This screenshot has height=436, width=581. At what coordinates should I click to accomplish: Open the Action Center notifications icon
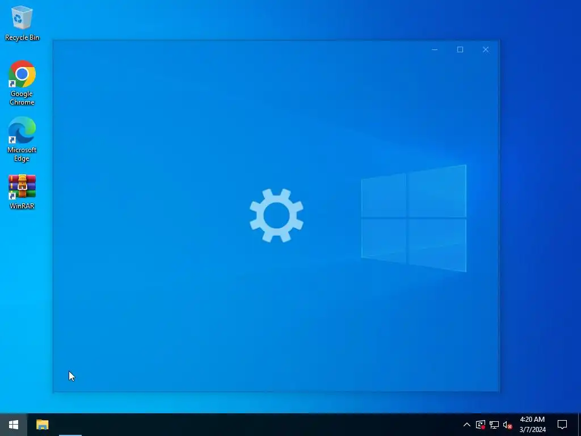pyautogui.click(x=562, y=425)
